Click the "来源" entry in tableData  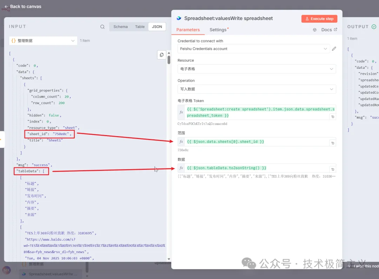coord(31,215)
